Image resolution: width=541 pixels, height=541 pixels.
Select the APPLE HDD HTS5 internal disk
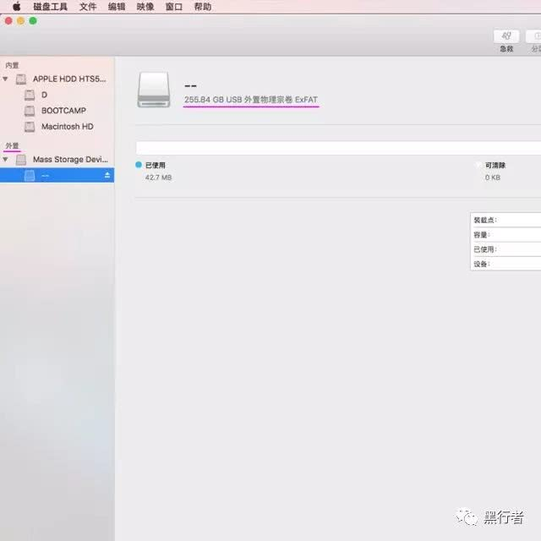(x=69, y=79)
